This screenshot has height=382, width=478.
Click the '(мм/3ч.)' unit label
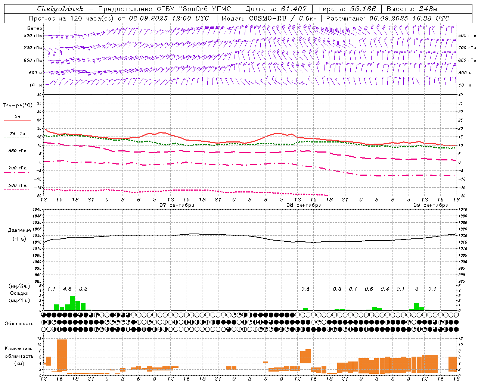click(19, 286)
